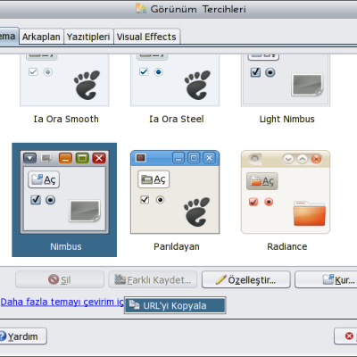Screen dimensions: 357x357
Task: Click the checkbox in Nimbus preview
Action: point(36,200)
